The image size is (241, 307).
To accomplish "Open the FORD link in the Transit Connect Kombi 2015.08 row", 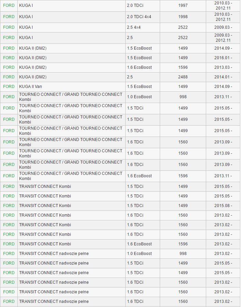I will [9, 206].
